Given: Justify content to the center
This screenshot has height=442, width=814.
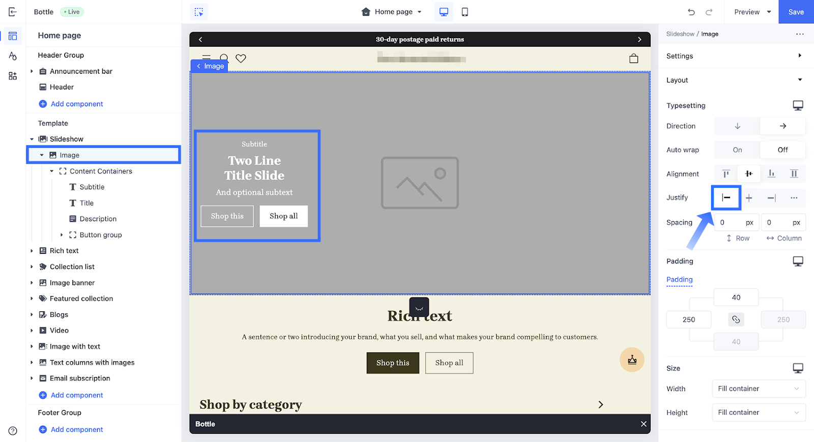Looking at the screenshot, I should (x=749, y=198).
